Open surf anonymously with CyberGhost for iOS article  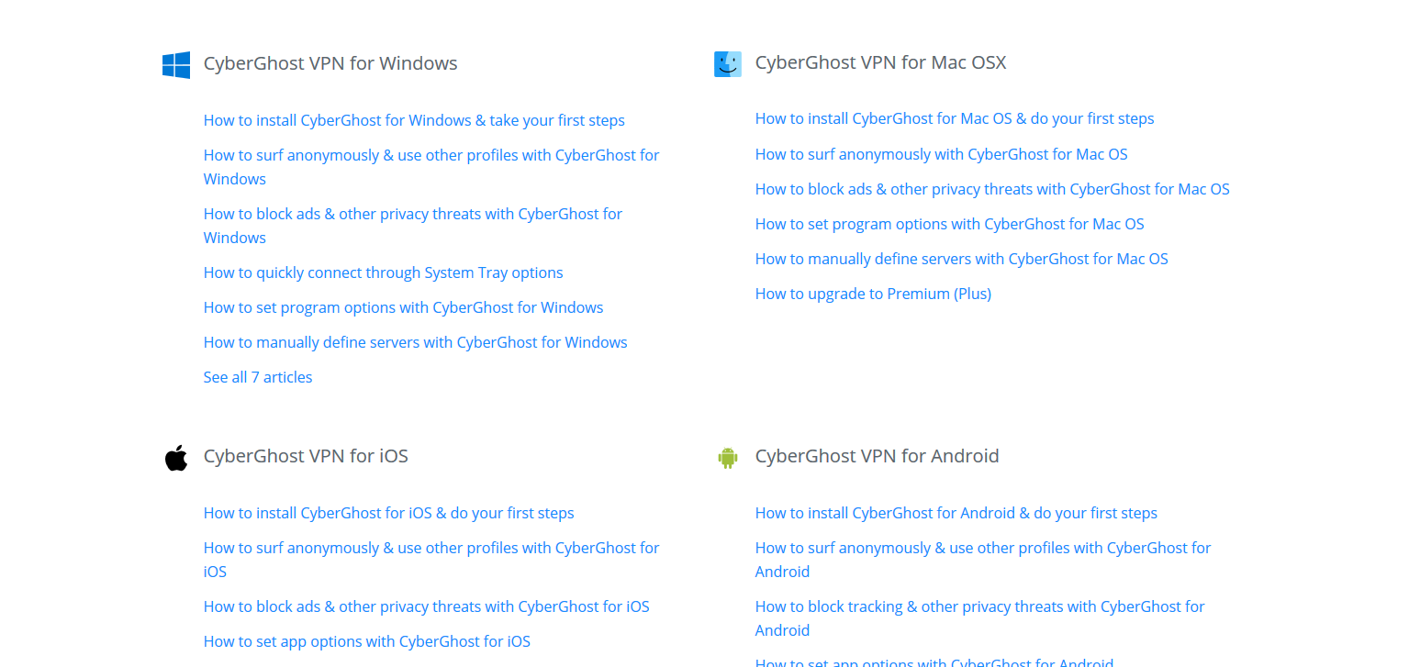[x=431, y=560]
